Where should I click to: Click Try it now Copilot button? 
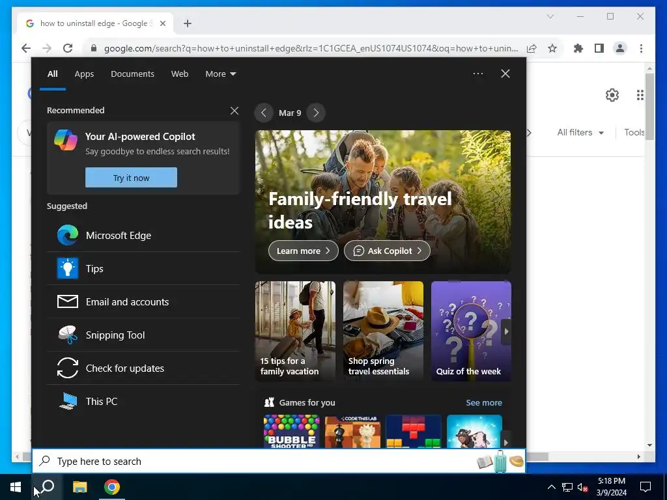coord(131,178)
